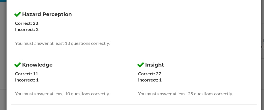Click the blue bar behind the dialog's top-left
Viewport: 264px width, 110px height.
coord(3,1)
